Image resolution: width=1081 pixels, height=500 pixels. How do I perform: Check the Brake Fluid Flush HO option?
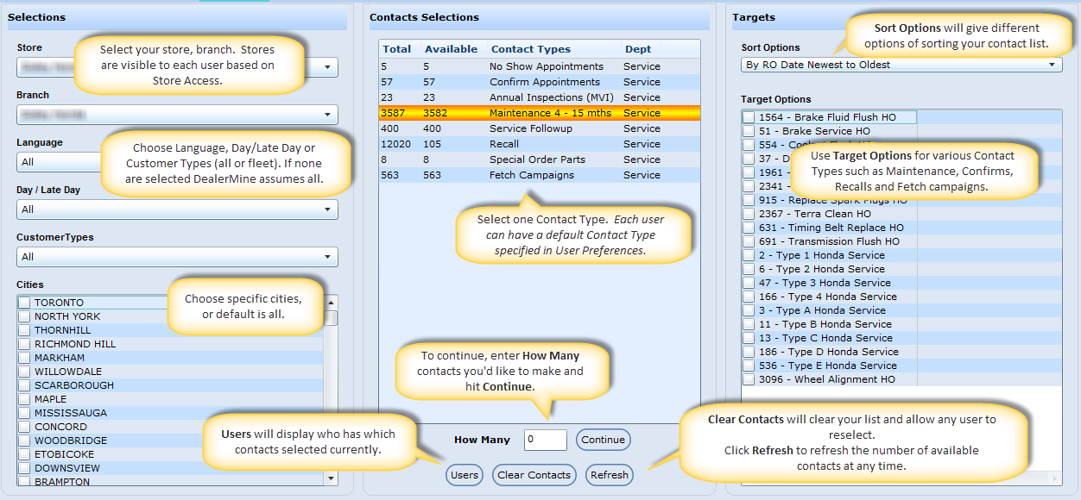pyautogui.click(x=749, y=117)
